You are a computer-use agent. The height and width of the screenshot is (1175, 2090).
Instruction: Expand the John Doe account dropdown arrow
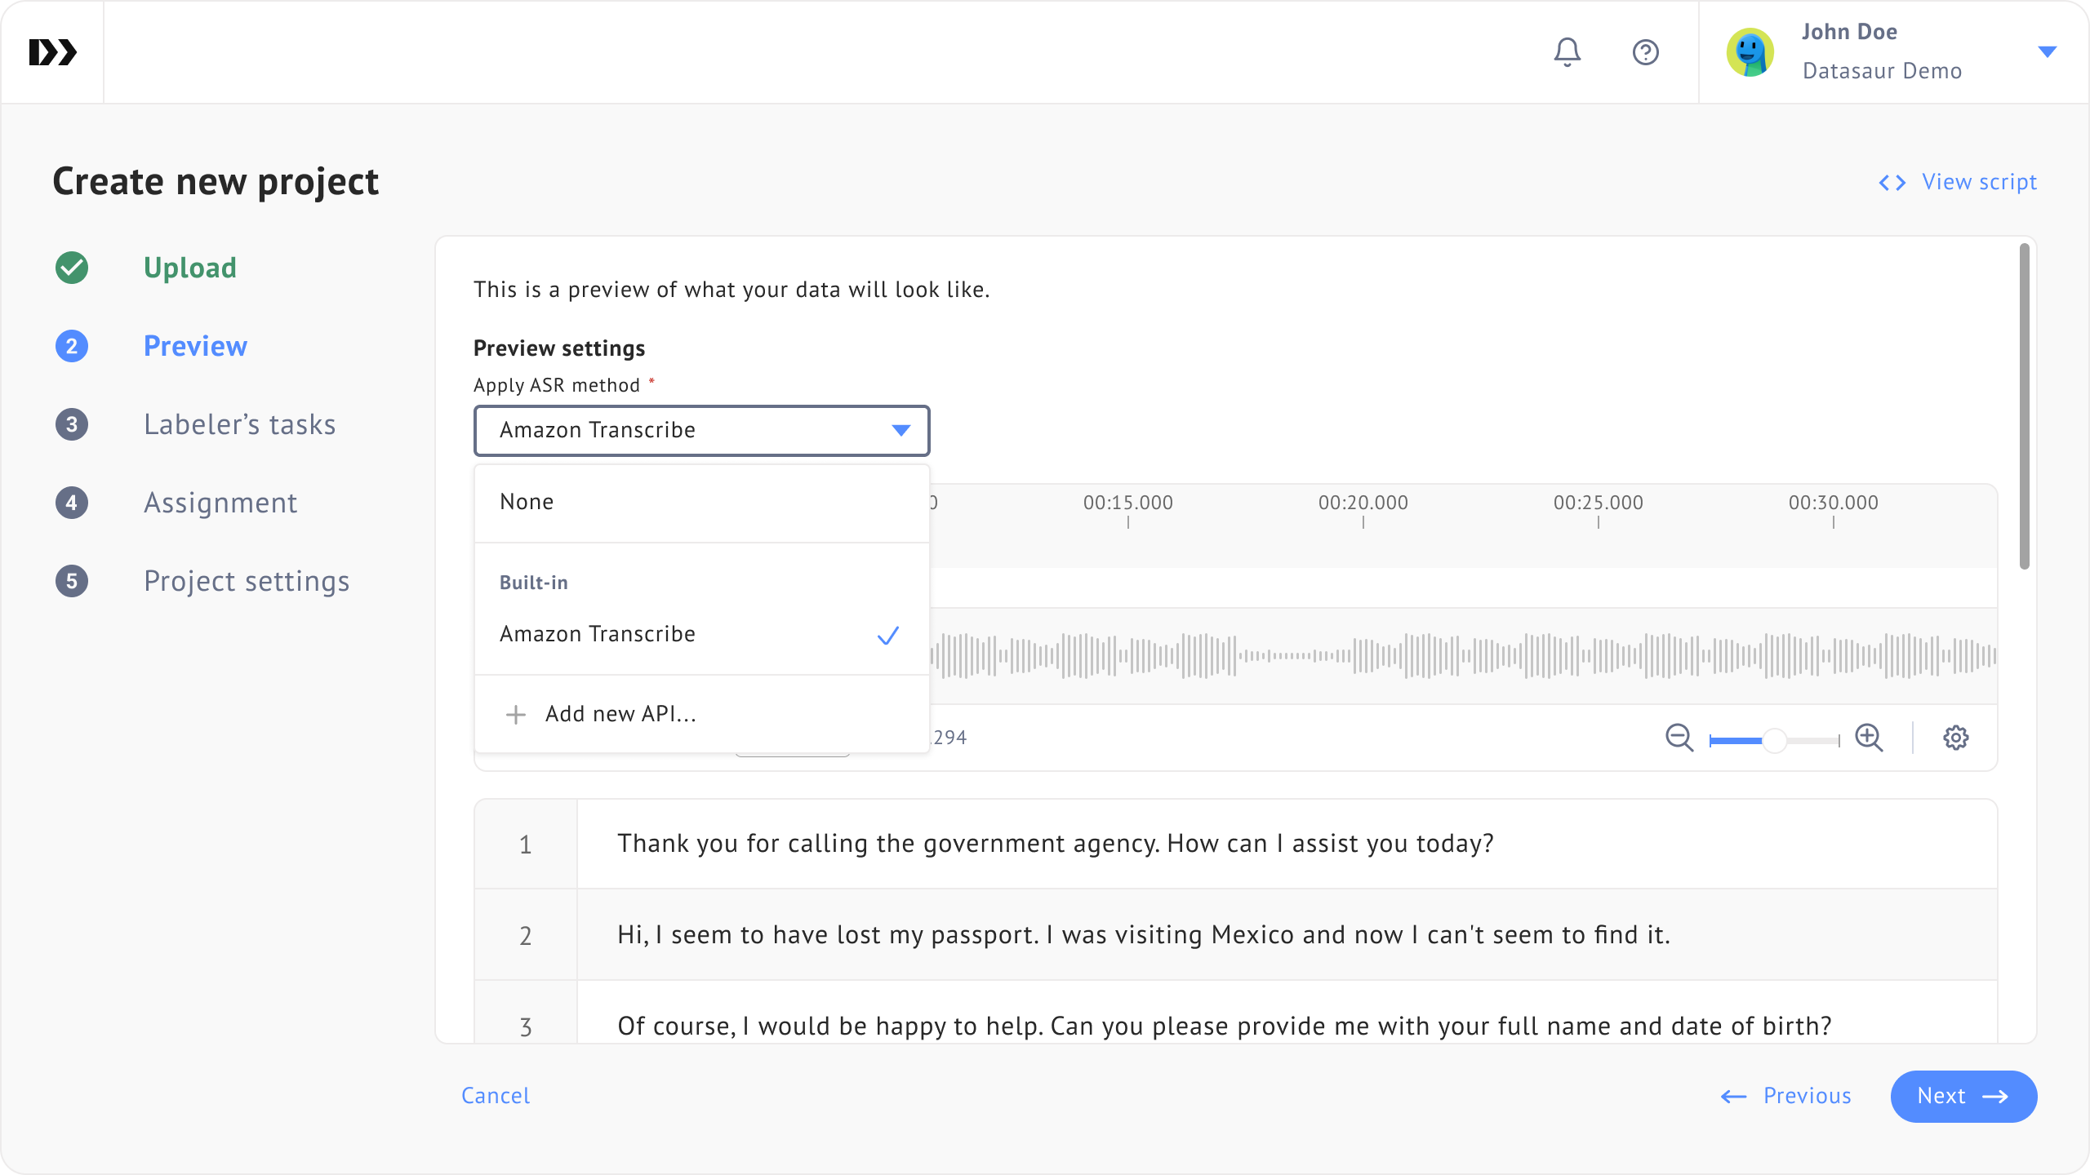pos(2047,52)
